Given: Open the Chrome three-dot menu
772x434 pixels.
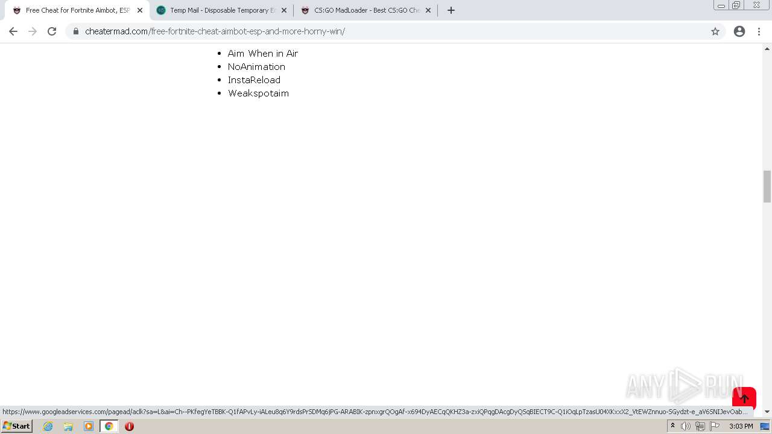Looking at the screenshot, I should click(x=759, y=31).
